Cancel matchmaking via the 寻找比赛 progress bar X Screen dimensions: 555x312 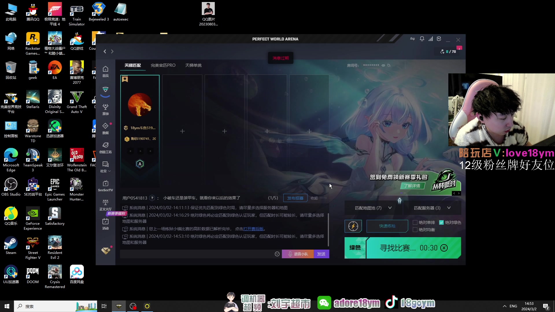[444, 248]
